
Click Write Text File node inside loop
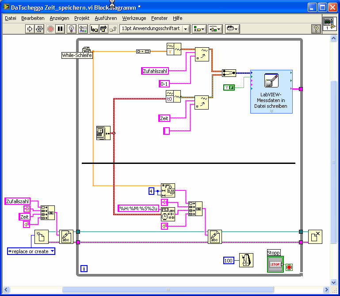(x=215, y=237)
